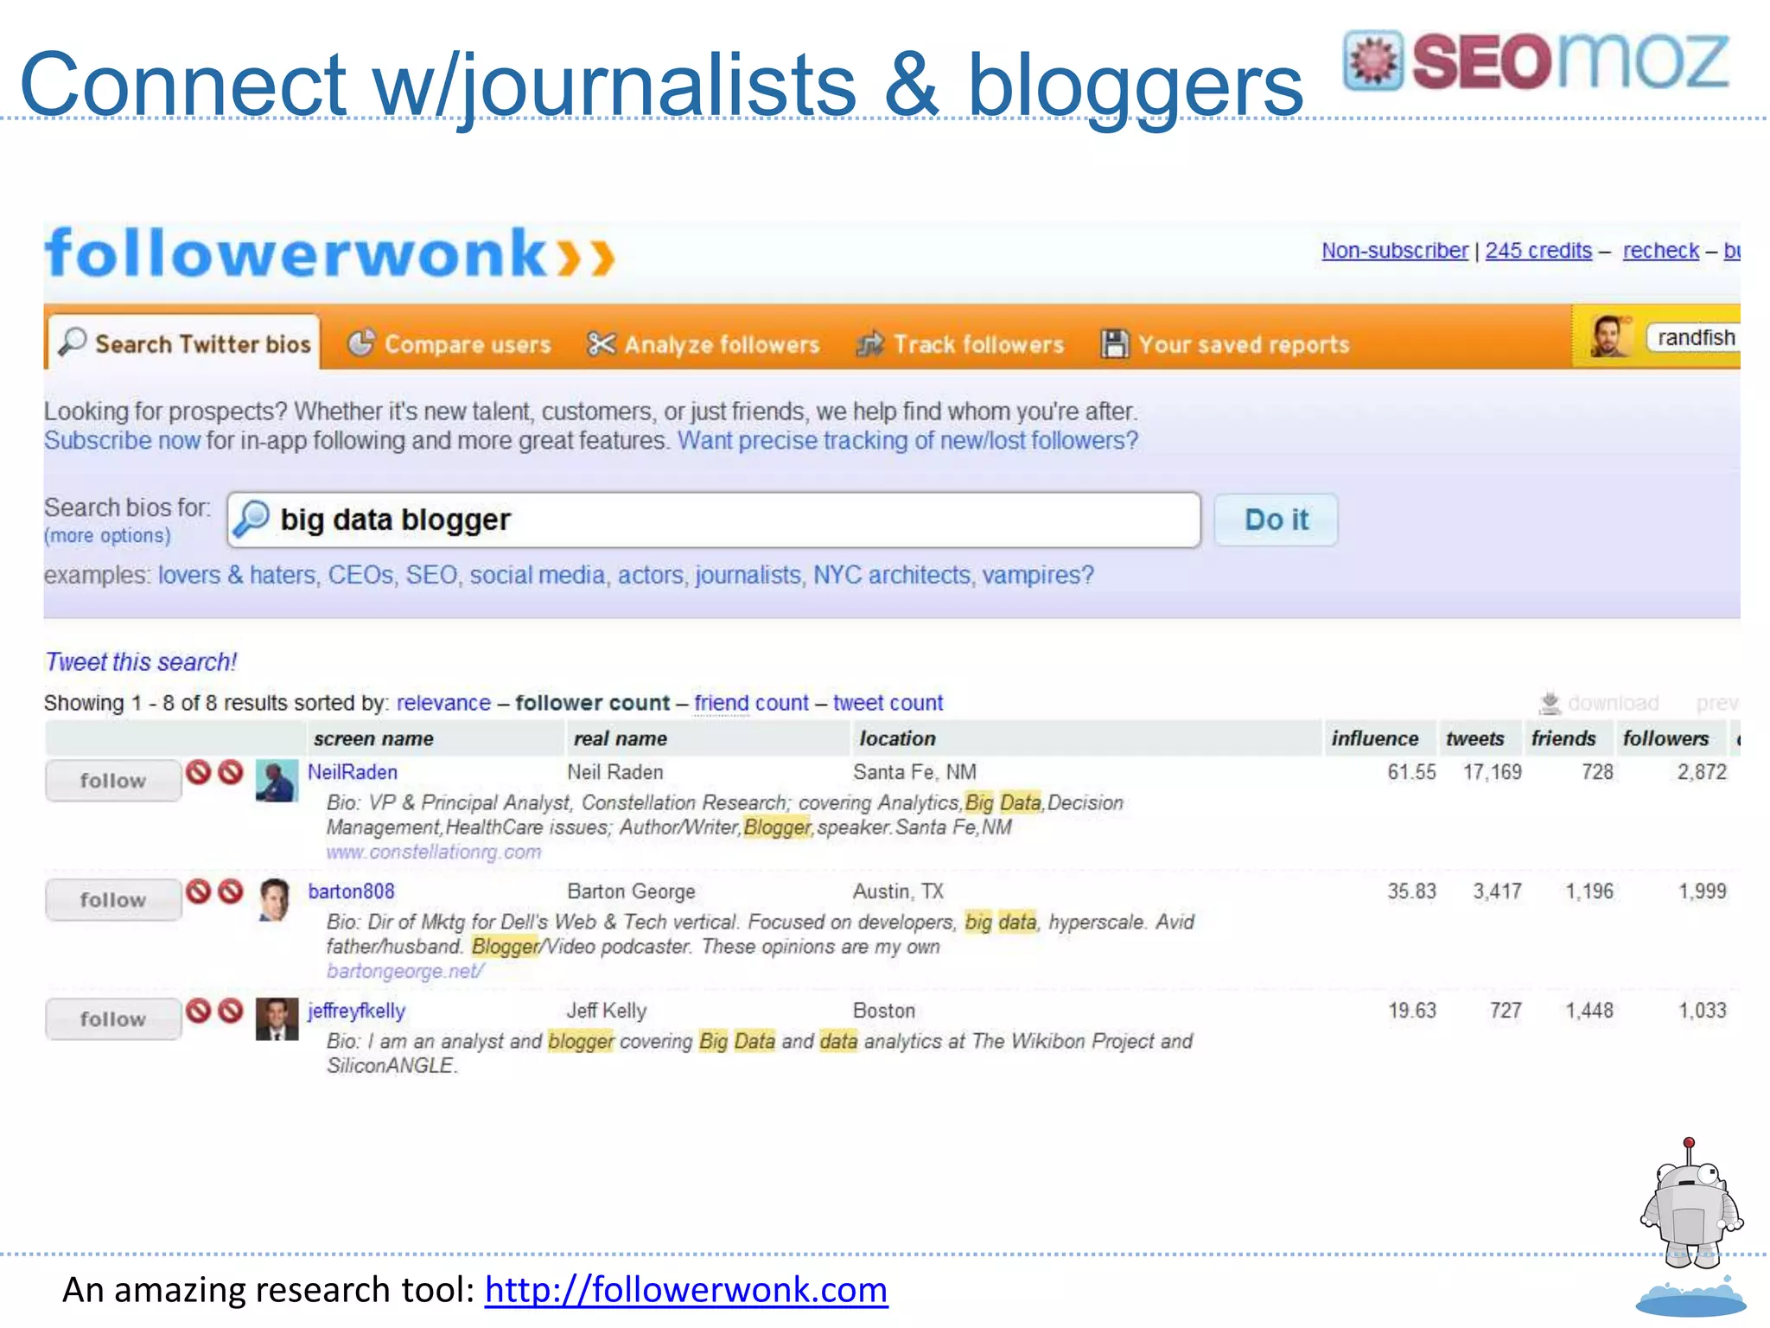Open http://followerwonk.com link in footer

[x=686, y=1290]
